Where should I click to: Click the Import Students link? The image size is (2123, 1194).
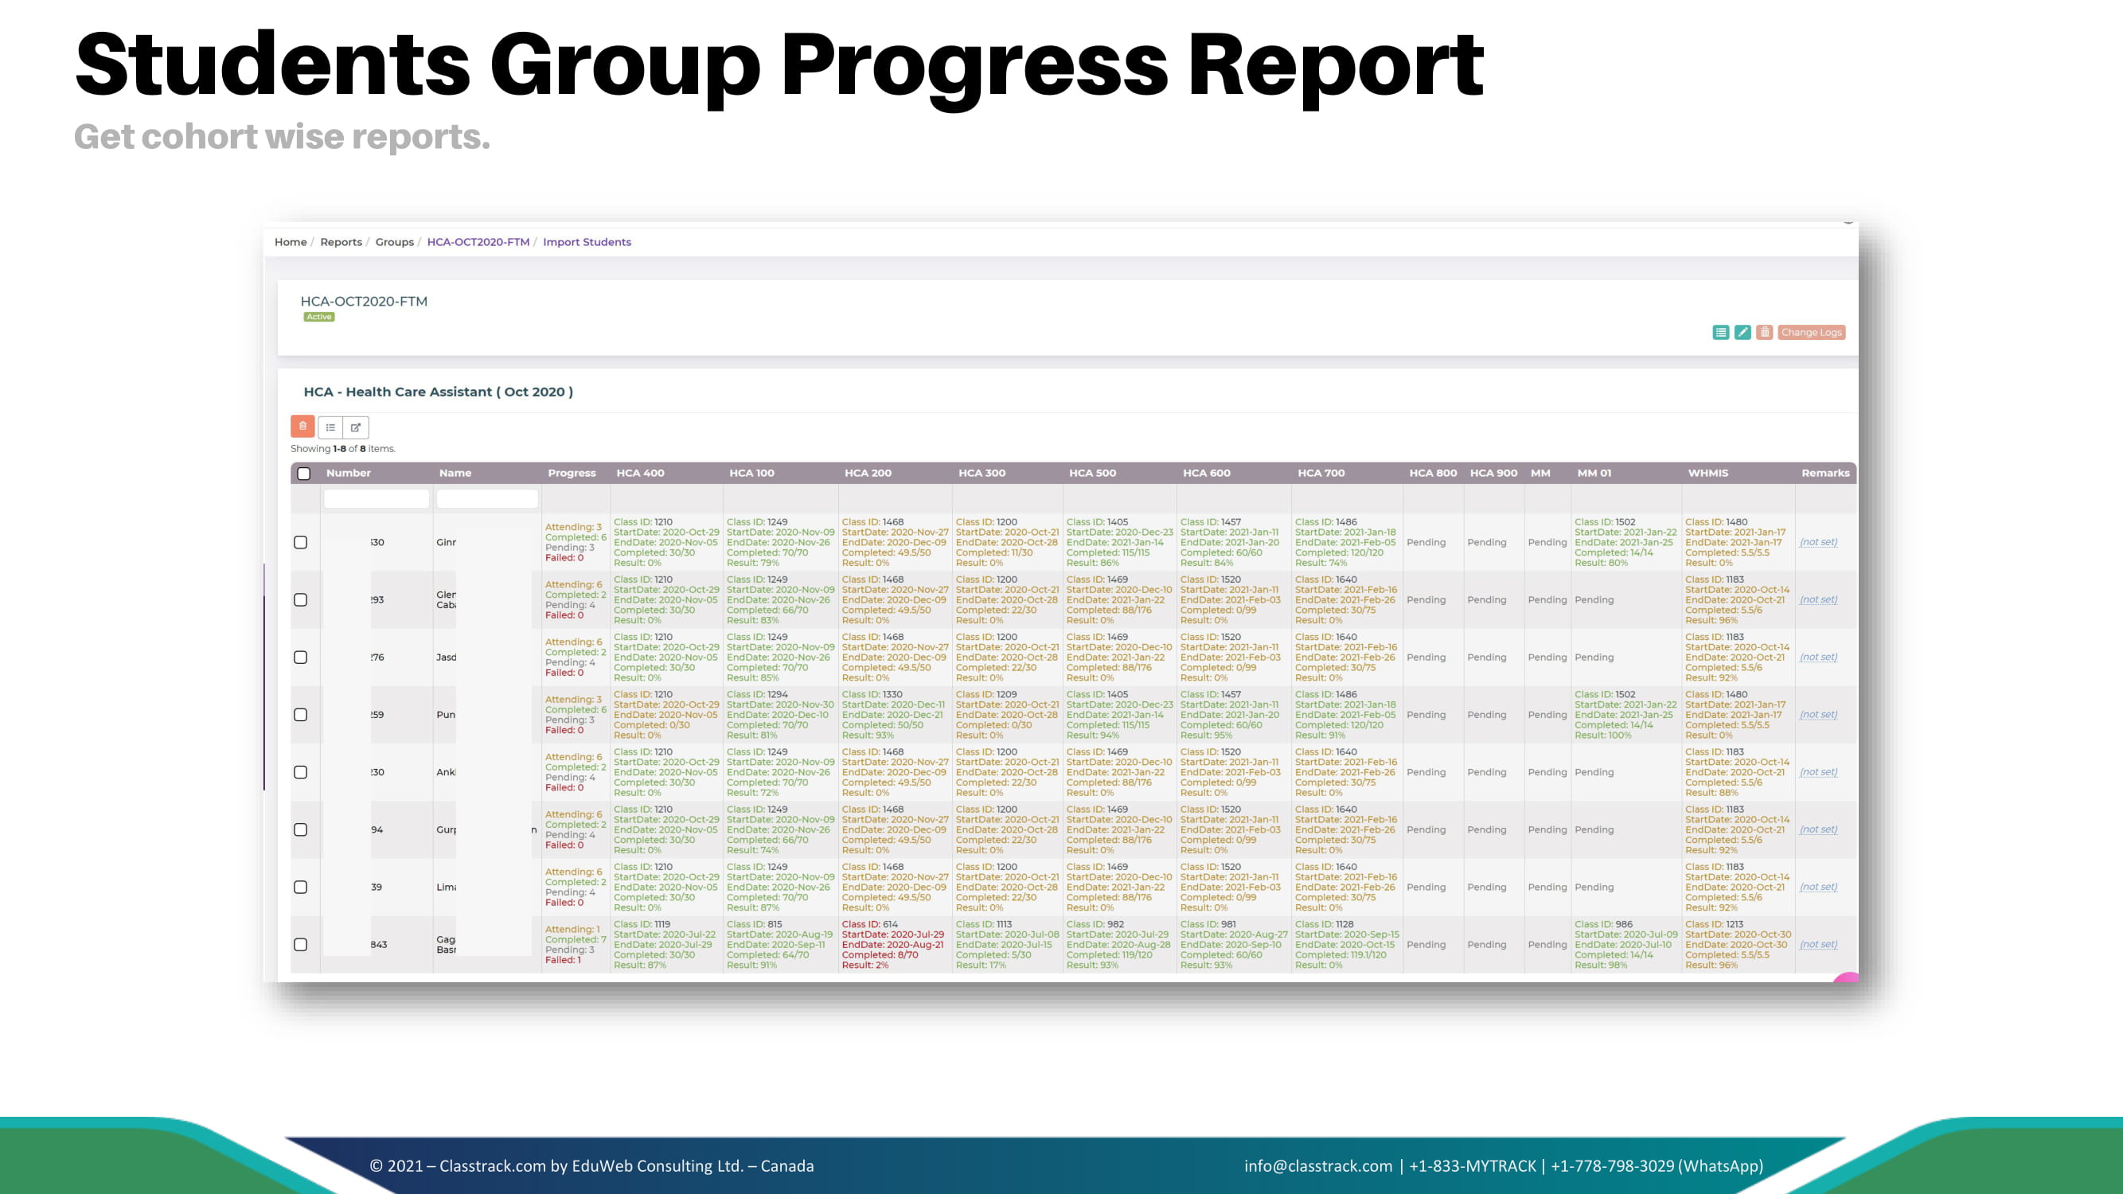tap(587, 241)
